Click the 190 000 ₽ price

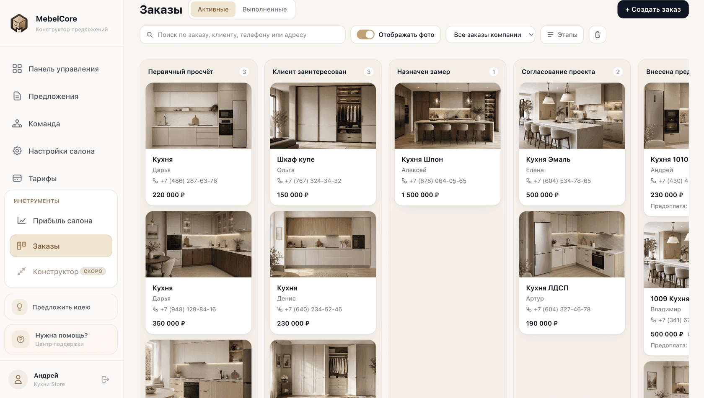(x=542, y=324)
